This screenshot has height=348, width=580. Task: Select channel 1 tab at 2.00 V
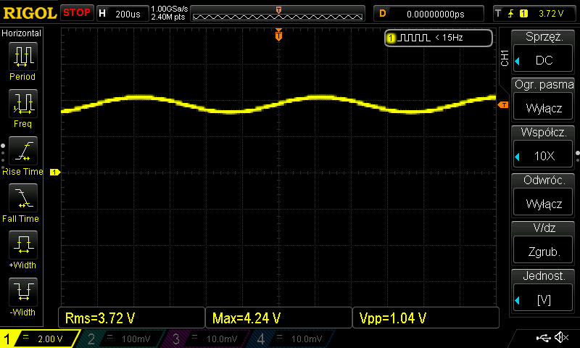click(x=40, y=339)
